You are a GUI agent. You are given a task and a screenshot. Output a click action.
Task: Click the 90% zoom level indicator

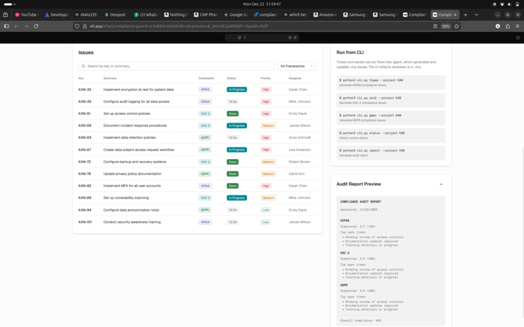tap(445, 26)
